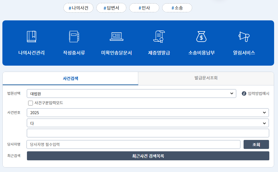Select the #답변서 hashtag

coord(111,8)
